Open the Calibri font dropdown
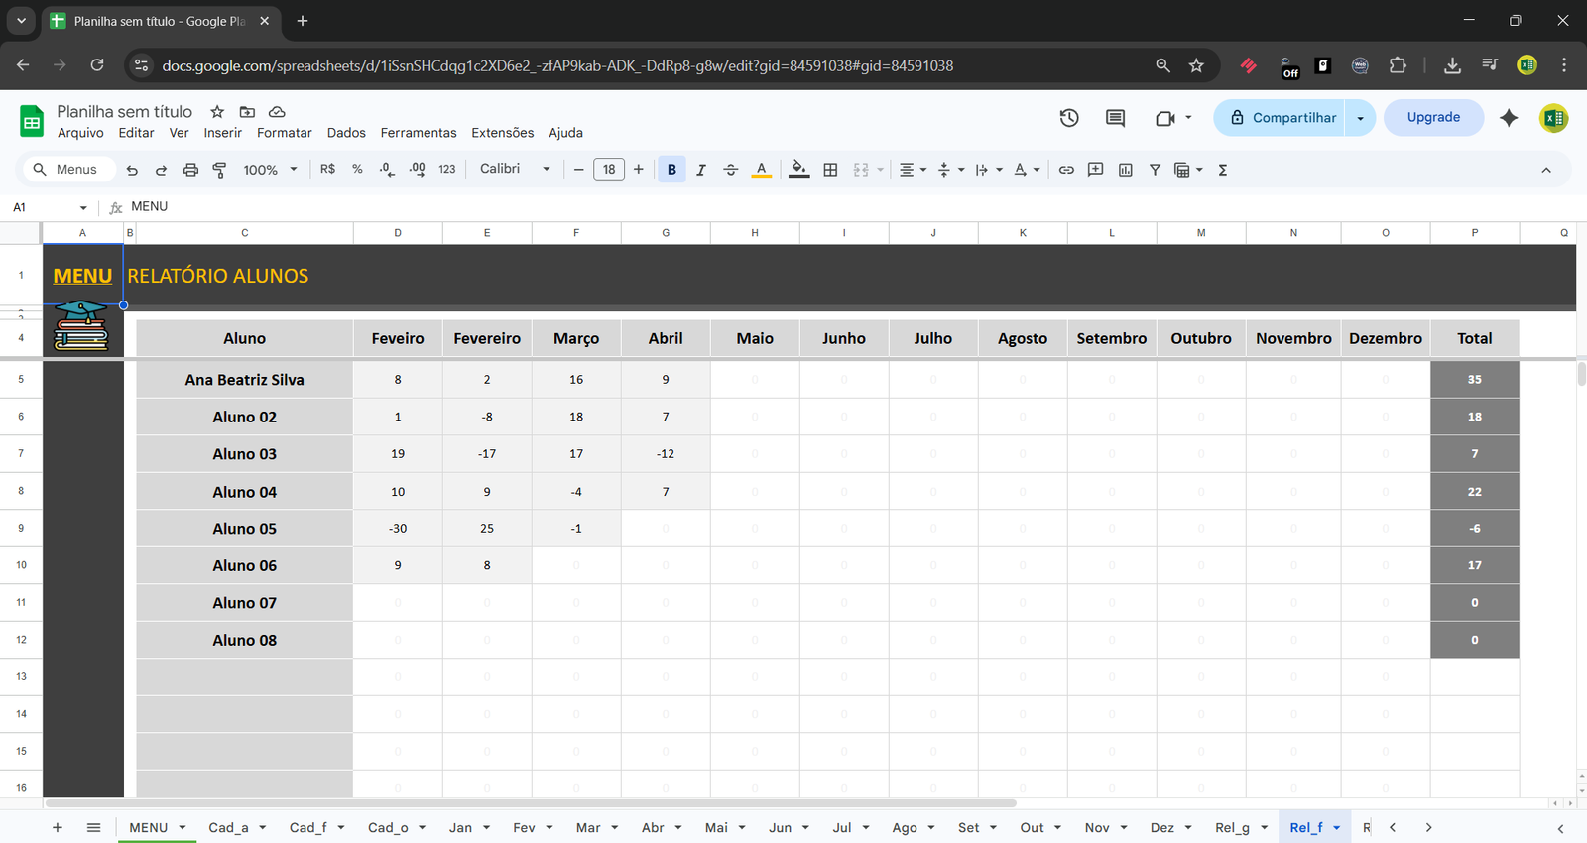The height and width of the screenshot is (843, 1587). coord(514,169)
